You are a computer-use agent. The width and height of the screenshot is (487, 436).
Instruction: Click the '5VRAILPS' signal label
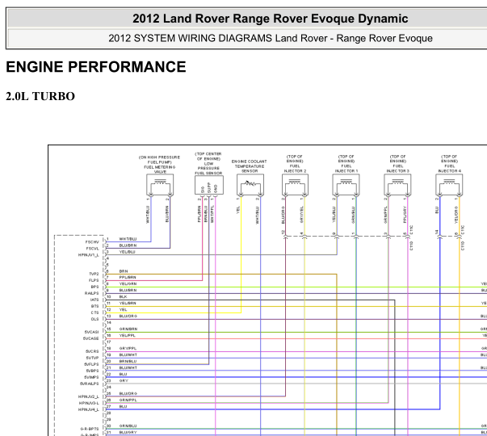tap(90, 384)
